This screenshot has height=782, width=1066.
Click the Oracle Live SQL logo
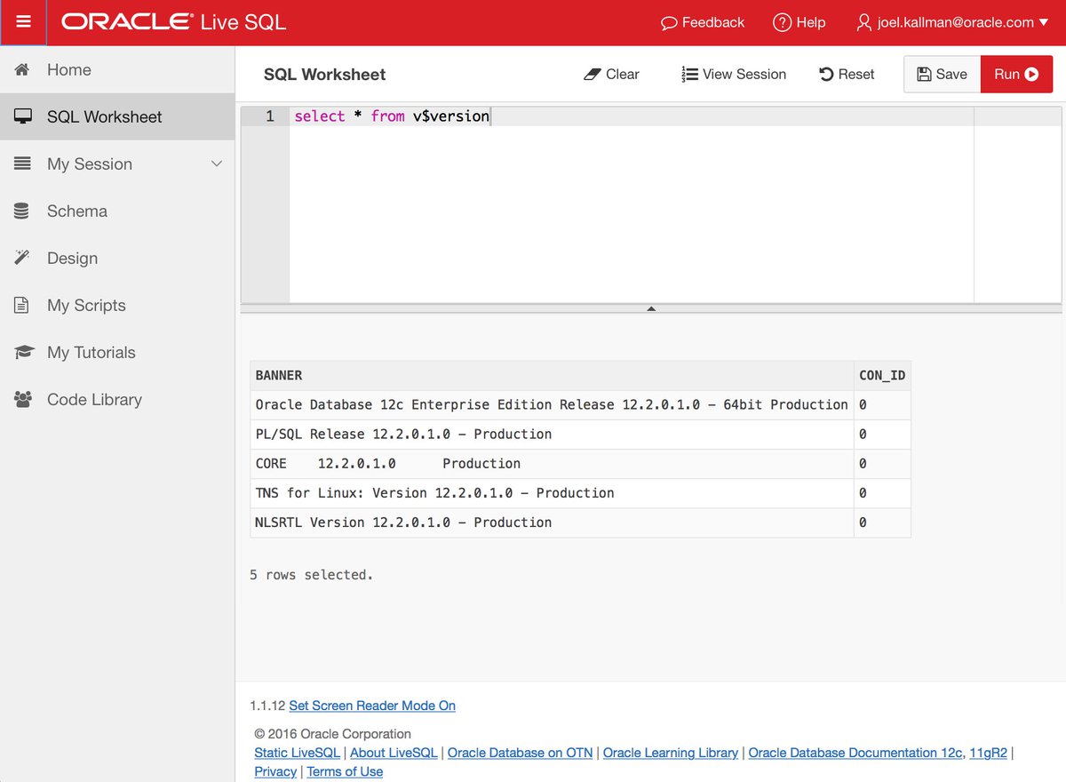point(174,22)
